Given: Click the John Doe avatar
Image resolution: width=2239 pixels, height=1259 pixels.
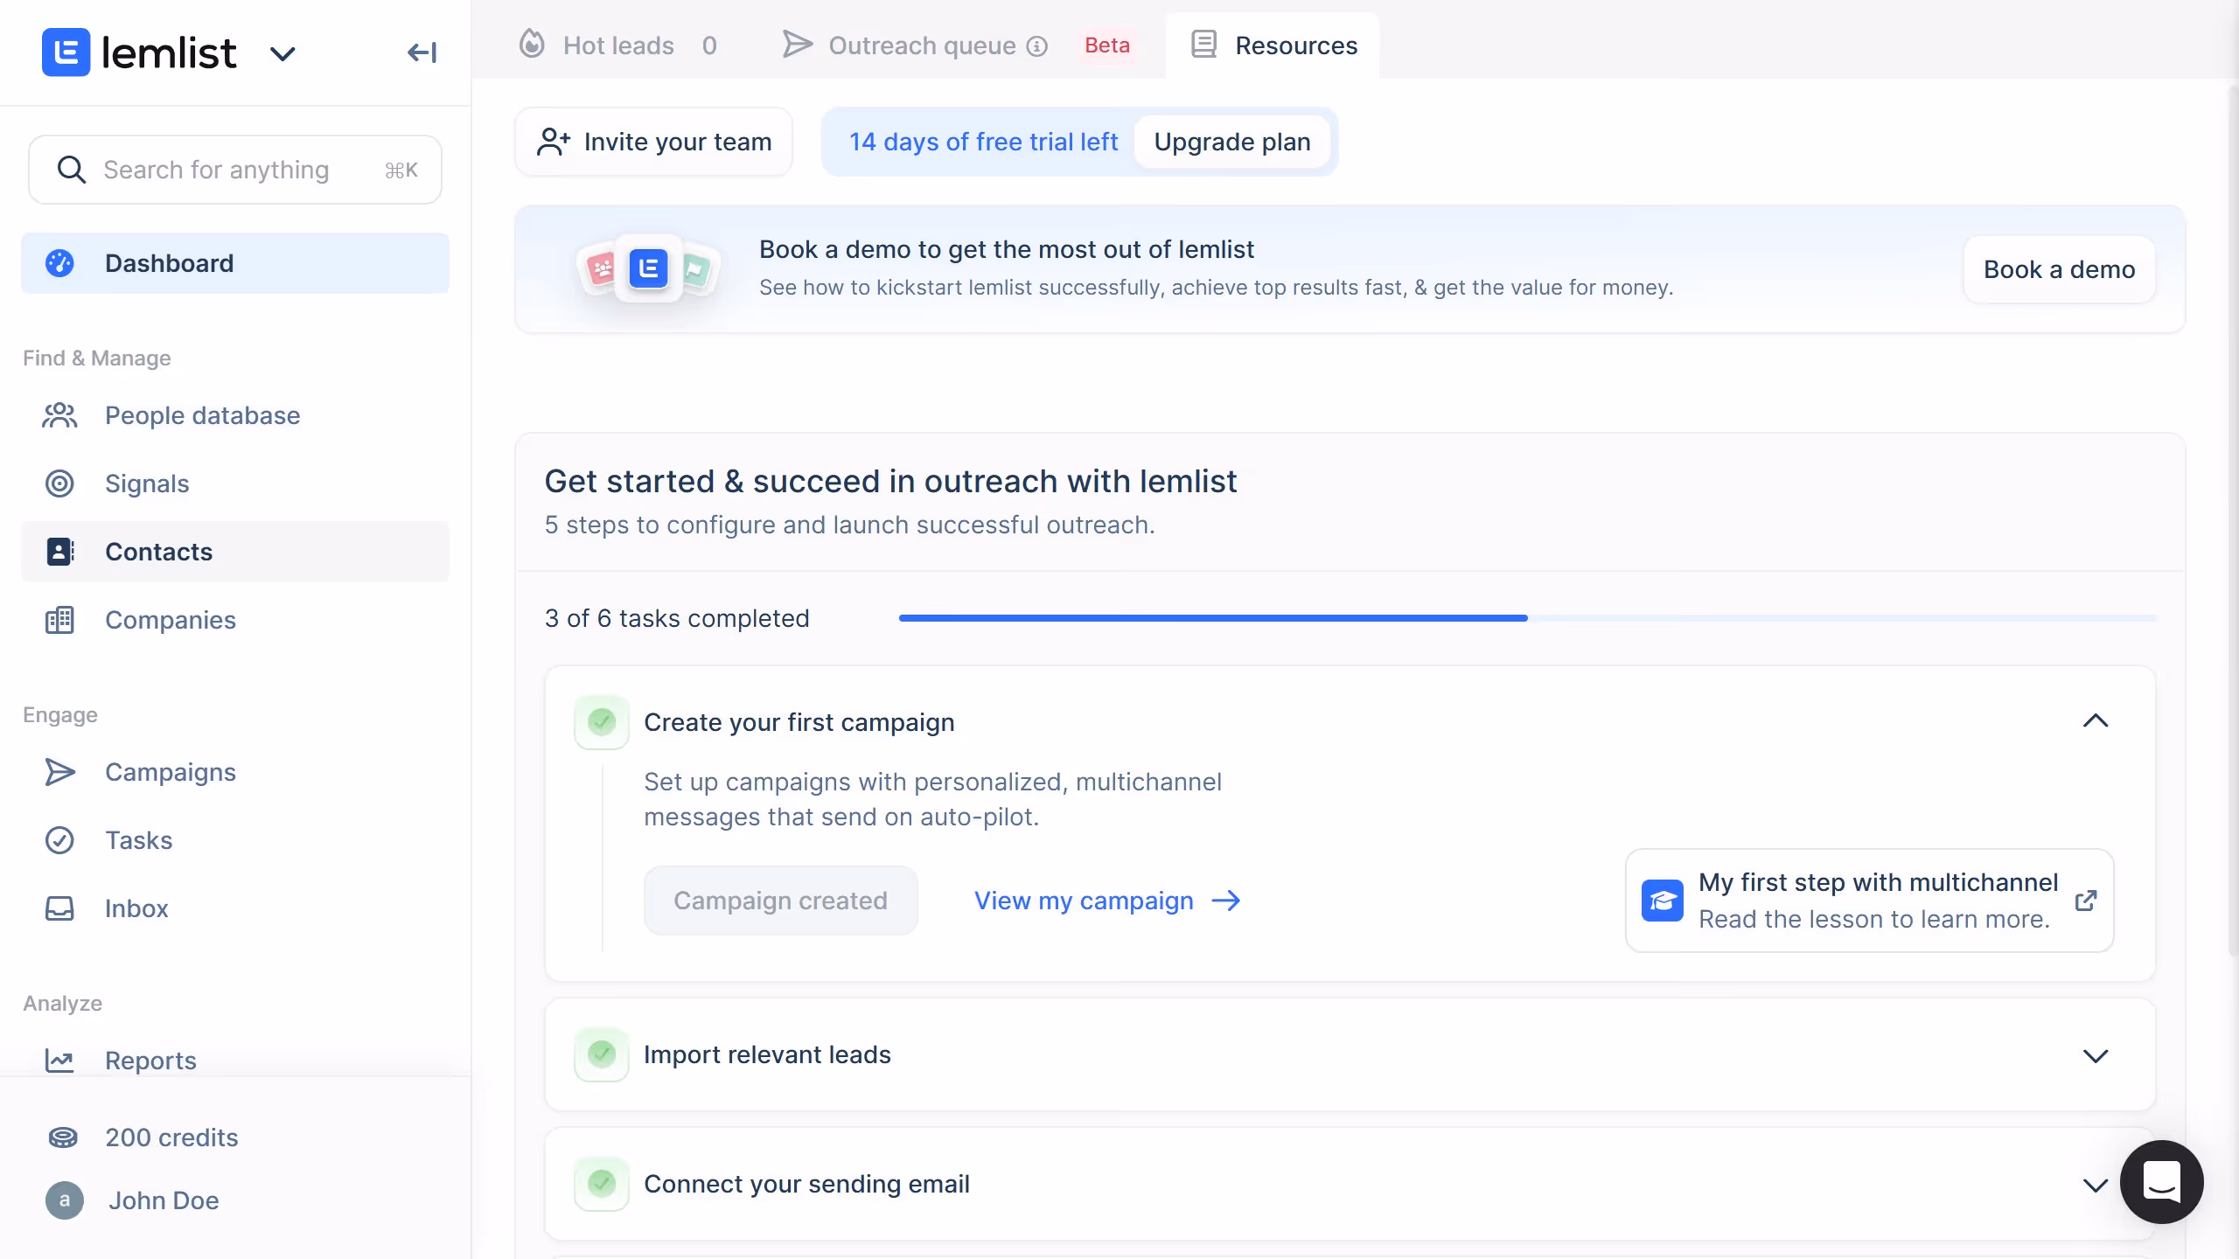Looking at the screenshot, I should pyautogui.click(x=65, y=1200).
